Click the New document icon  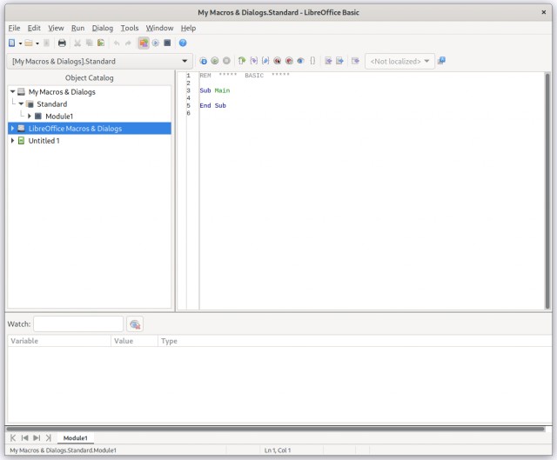(x=11, y=43)
